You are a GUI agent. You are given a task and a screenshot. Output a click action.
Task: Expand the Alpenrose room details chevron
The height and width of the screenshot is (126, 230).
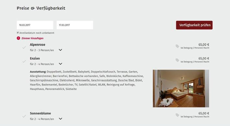coord(60,50)
